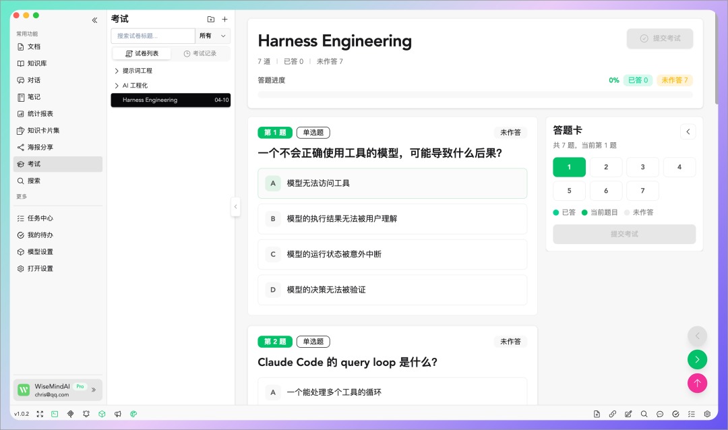
Task: Expand the WiseMindAI account chevron
Action: tap(94, 390)
